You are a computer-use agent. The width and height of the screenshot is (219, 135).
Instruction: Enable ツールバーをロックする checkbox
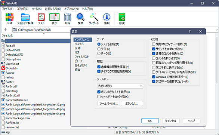click(99, 96)
